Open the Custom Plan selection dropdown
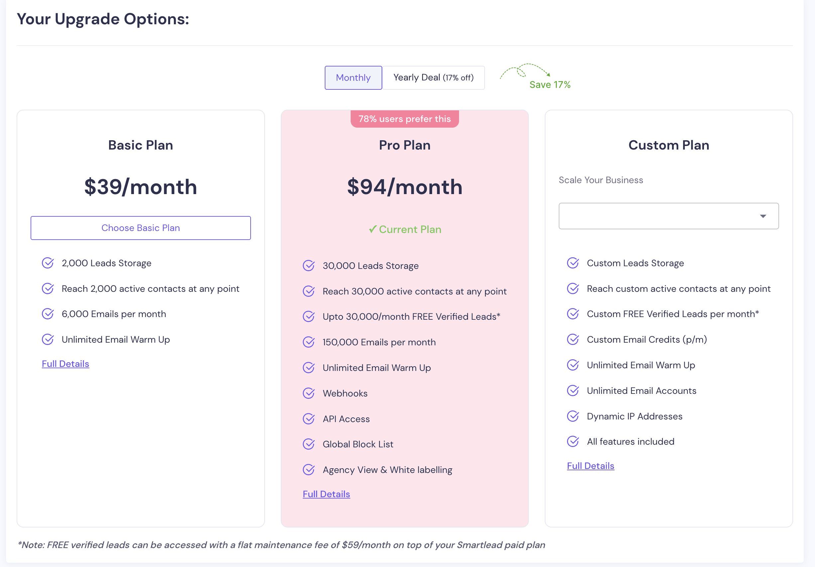This screenshot has width=815, height=567. pyautogui.click(x=668, y=216)
